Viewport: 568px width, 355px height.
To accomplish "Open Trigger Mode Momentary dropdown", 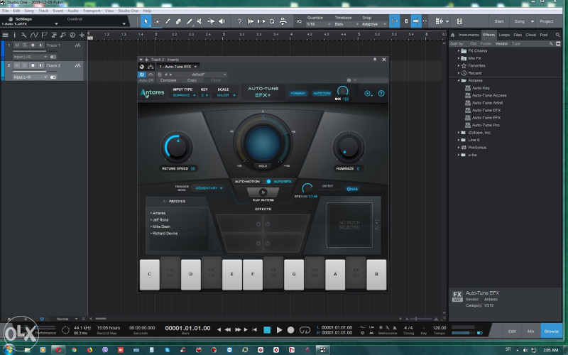I will pos(209,188).
